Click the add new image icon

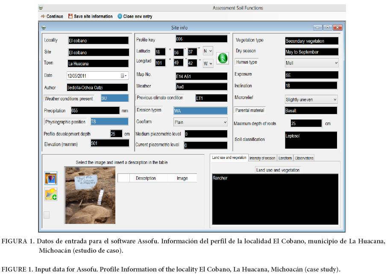[x=50, y=194]
